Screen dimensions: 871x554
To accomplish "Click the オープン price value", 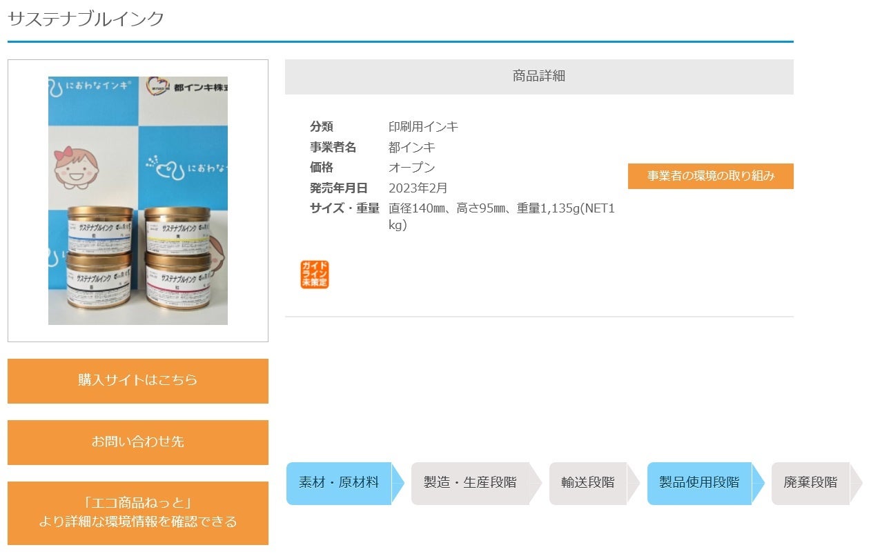I will point(412,168).
